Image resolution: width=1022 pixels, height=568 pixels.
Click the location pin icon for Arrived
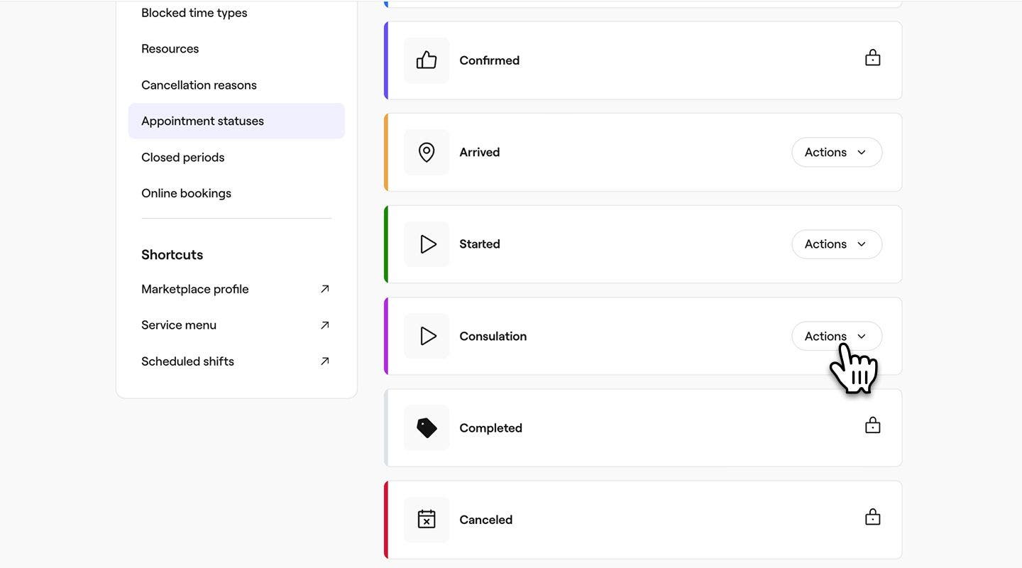pyautogui.click(x=427, y=152)
